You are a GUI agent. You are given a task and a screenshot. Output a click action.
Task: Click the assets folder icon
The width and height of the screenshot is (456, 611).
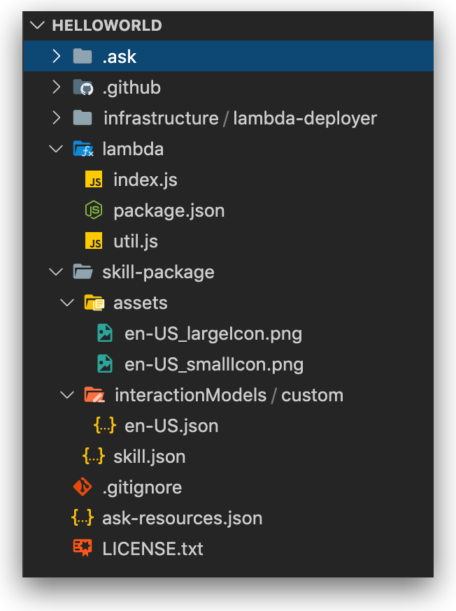[x=94, y=303]
